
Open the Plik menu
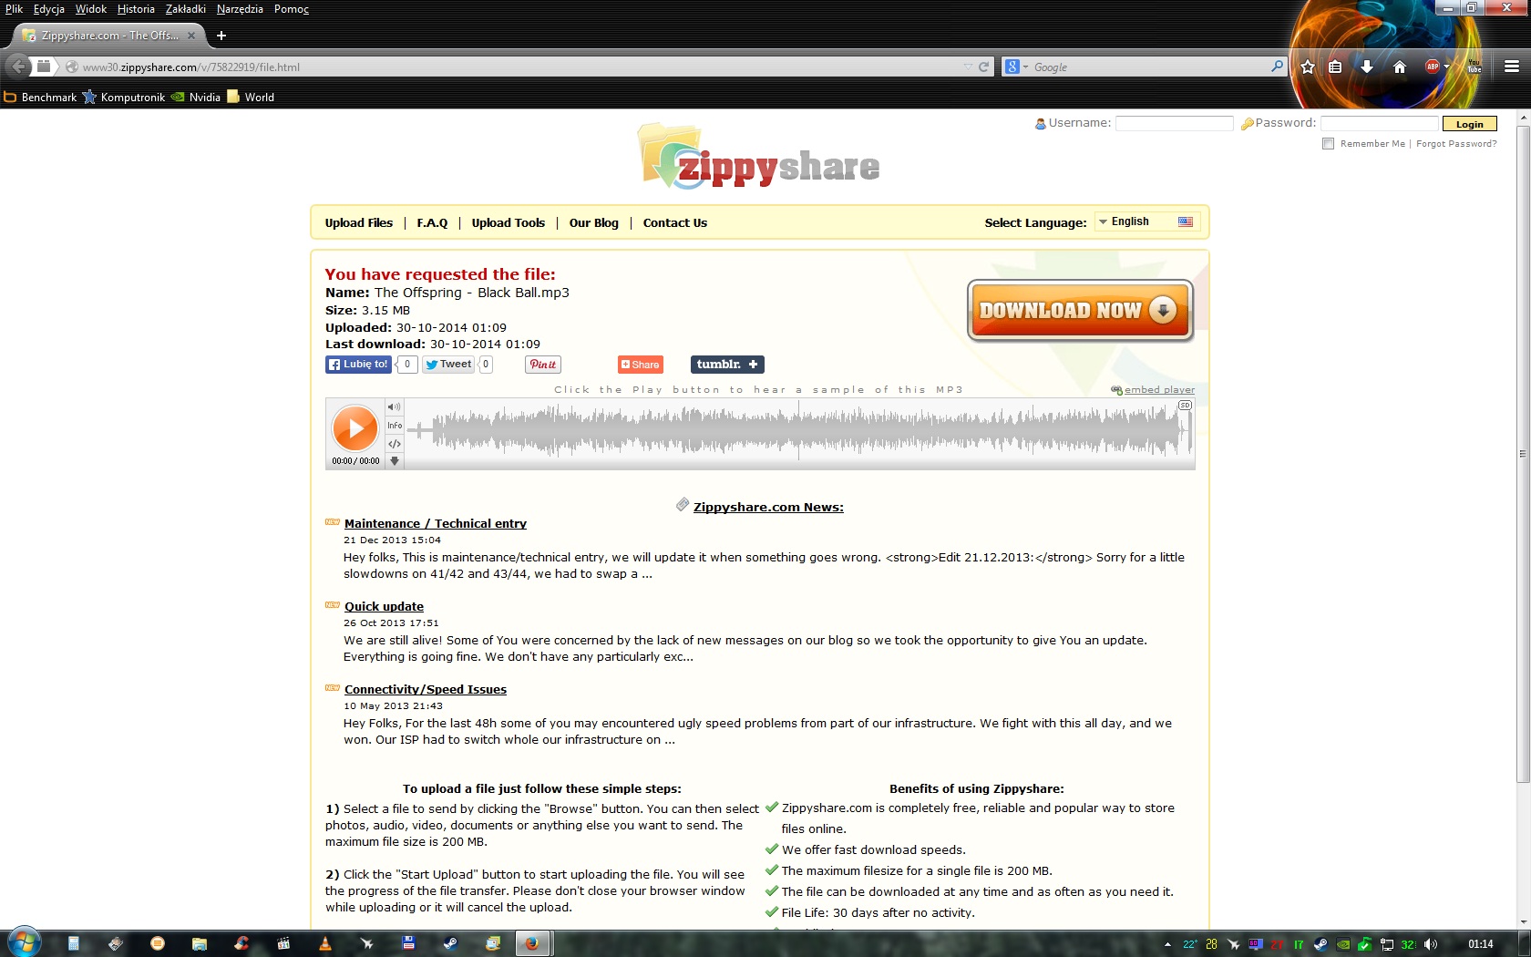coord(15,9)
